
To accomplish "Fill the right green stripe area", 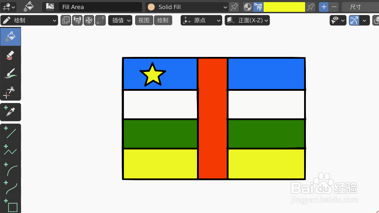I will click(x=266, y=134).
